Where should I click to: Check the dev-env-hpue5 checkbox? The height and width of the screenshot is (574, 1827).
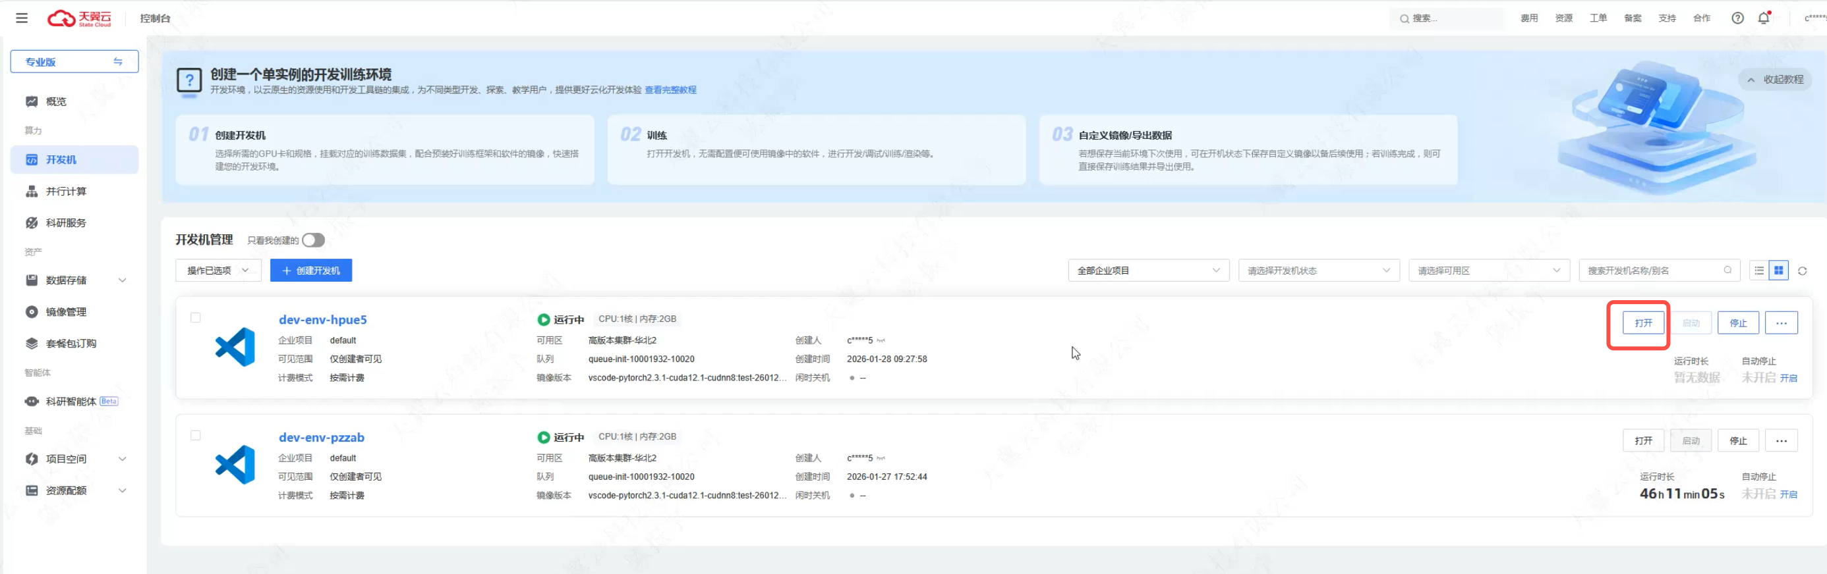point(196,318)
